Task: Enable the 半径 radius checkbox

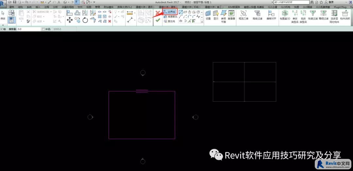Action: [x=43, y=29]
